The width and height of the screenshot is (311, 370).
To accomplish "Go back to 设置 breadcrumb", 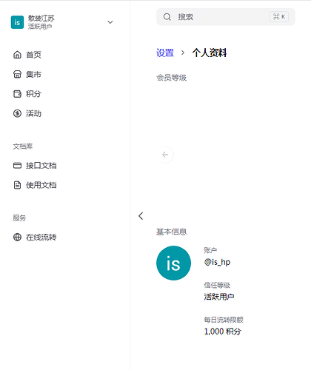I will tap(165, 53).
